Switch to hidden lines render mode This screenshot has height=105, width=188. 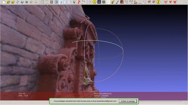[x=56, y=2]
